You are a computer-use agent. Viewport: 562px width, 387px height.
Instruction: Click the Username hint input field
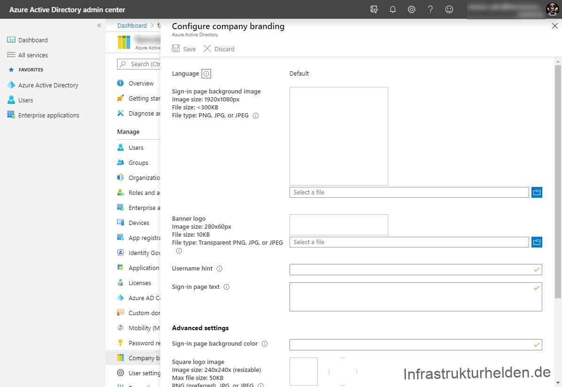click(416, 270)
